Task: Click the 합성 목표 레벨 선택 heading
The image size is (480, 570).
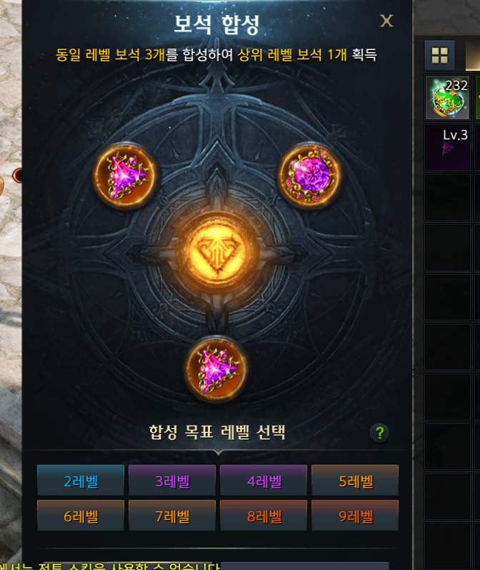Action: tap(217, 433)
